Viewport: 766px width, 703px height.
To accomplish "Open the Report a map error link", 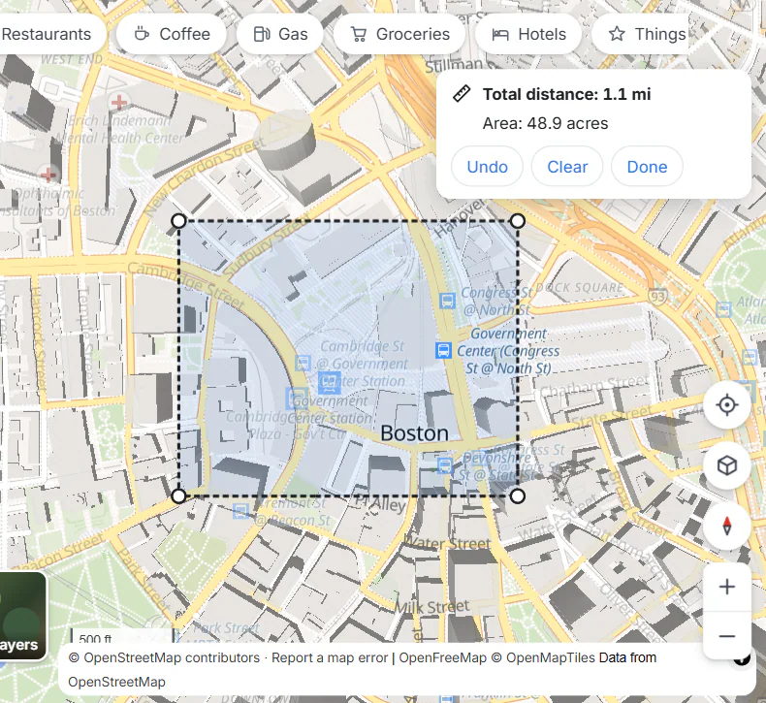I will (330, 657).
